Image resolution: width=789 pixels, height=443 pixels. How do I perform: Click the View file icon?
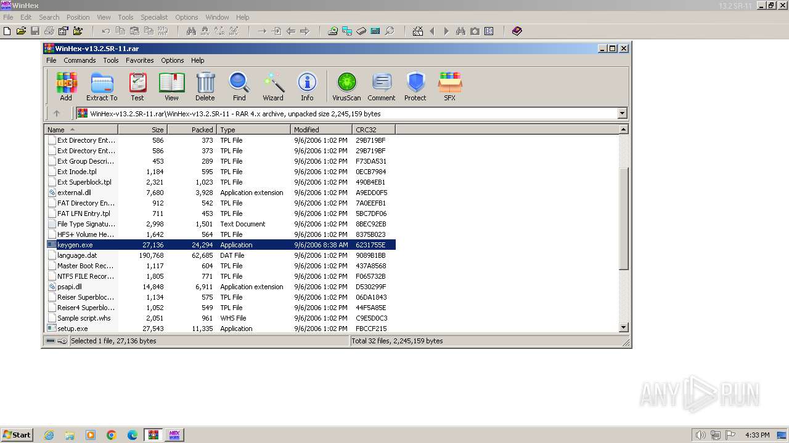[x=171, y=86]
